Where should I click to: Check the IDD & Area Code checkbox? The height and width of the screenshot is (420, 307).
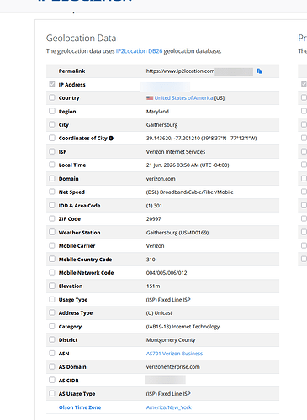[52, 205]
